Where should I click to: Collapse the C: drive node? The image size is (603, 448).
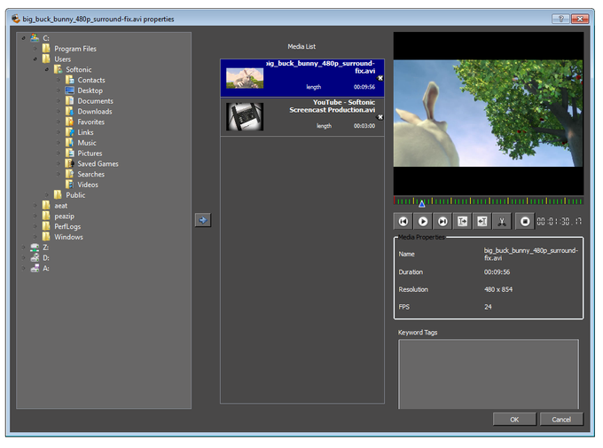pos(23,38)
